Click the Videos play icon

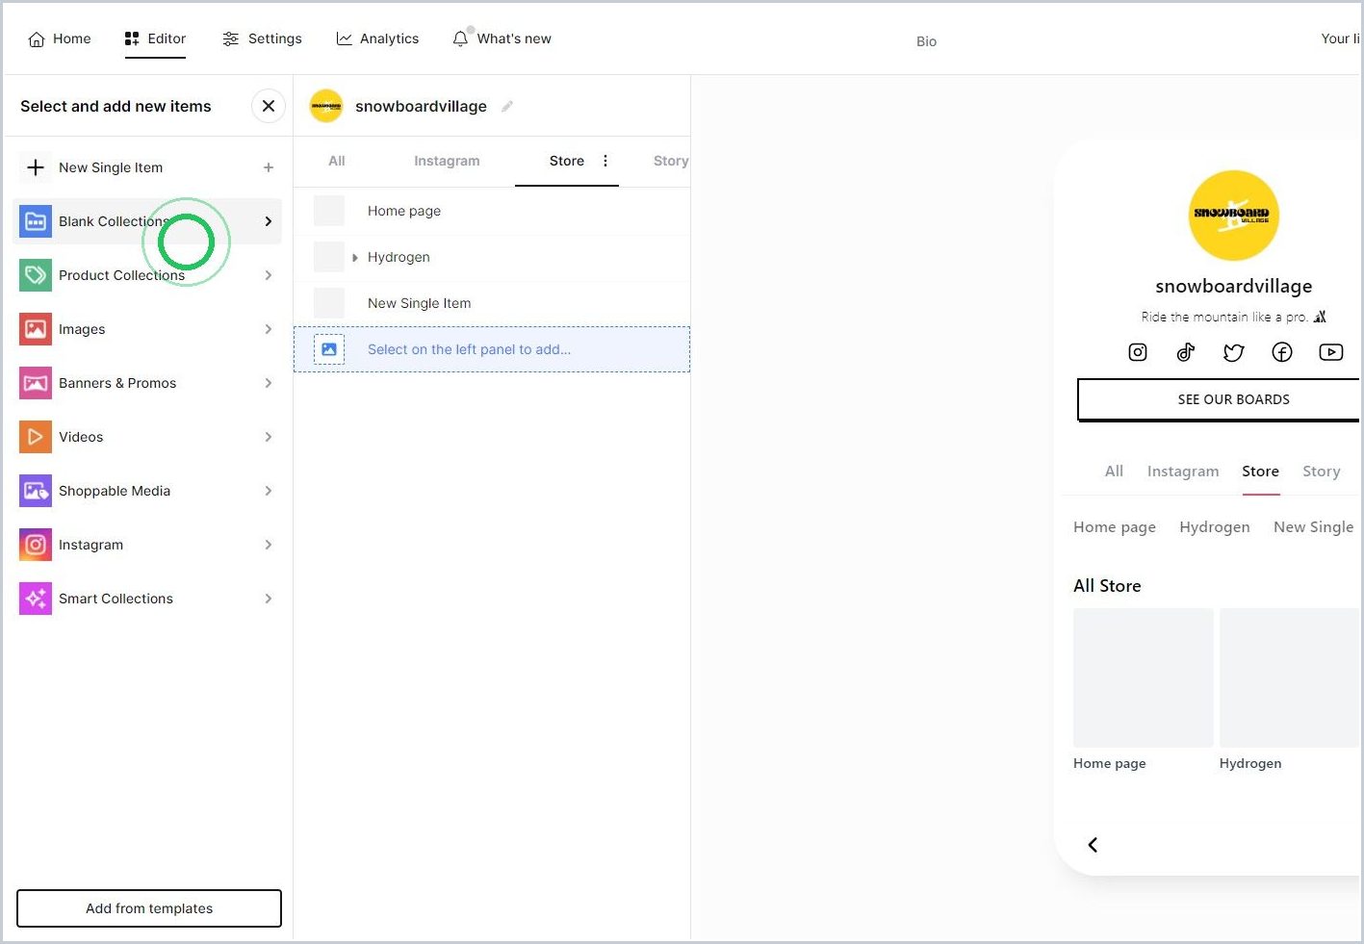(x=36, y=437)
